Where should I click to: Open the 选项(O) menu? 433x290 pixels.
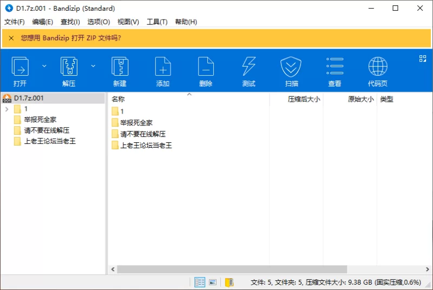pos(99,22)
